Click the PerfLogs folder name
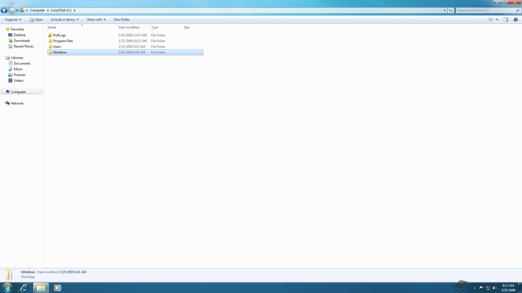 click(60, 35)
